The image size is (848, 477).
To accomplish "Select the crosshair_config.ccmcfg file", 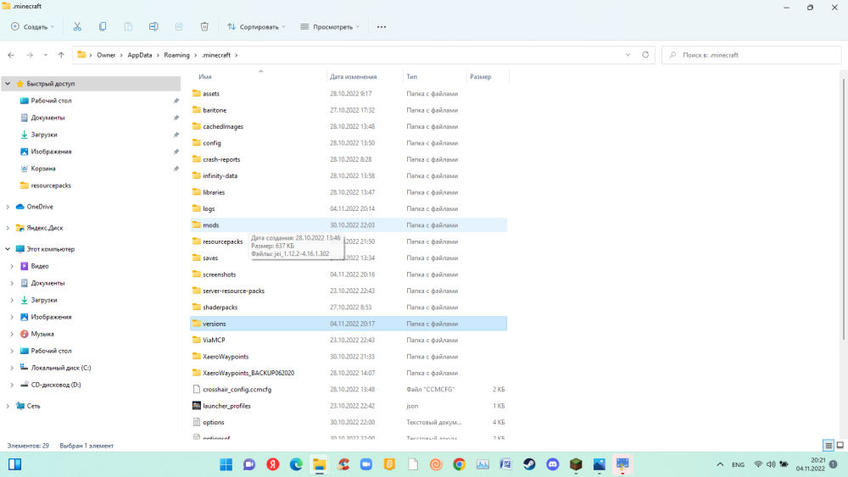I will [x=349, y=390].
